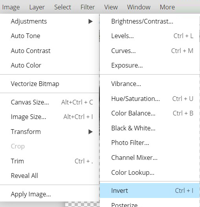
Task: Expand the Adjustments submenu arrow
Action: coord(90,21)
